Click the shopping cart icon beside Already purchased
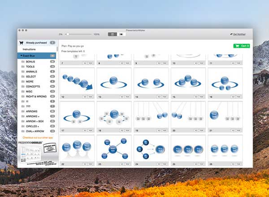269x197 pixels. coord(21,43)
